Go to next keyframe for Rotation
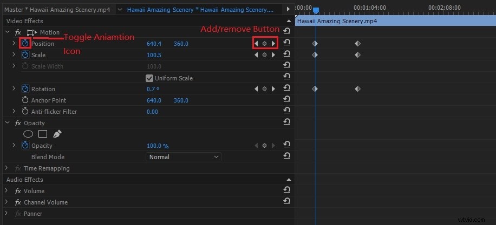496x225 pixels. [273, 89]
